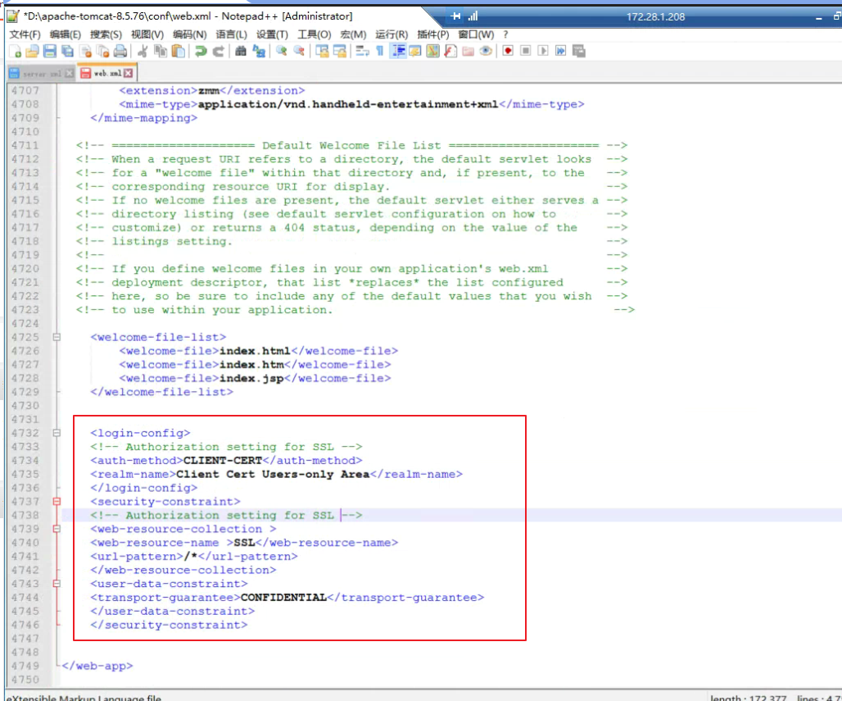Screen dimensions: 842x701
Task: Open the Function List panel
Action: [x=450, y=51]
